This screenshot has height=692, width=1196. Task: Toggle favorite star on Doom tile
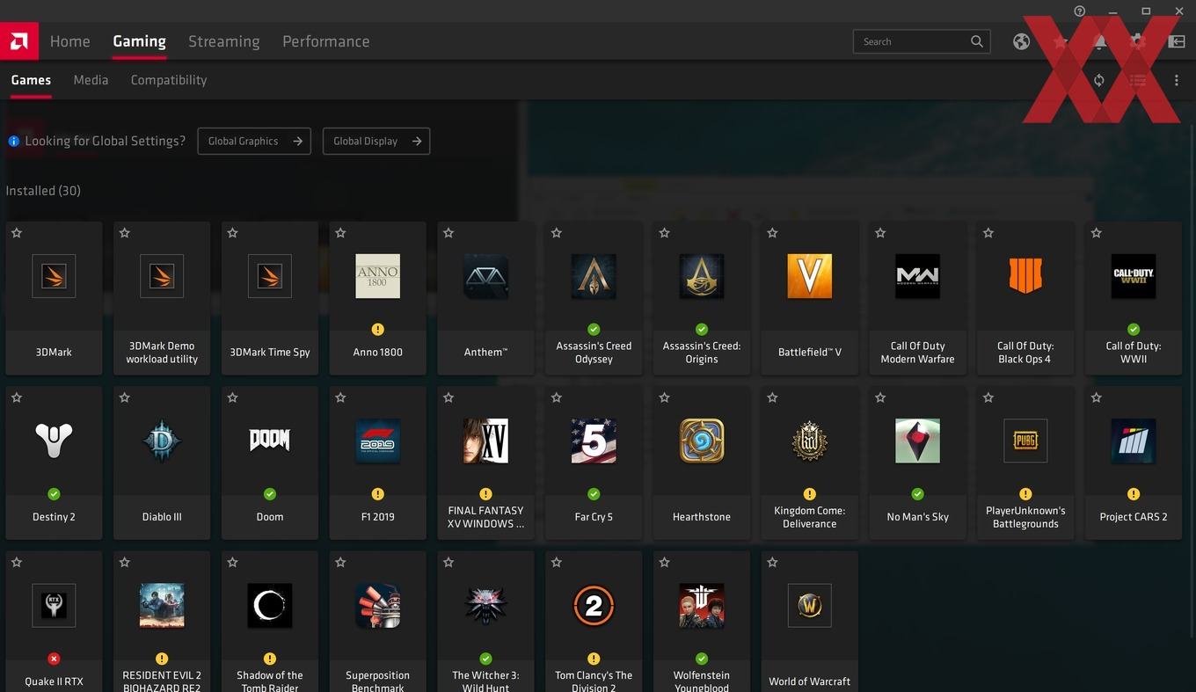(x=232, y=397)
